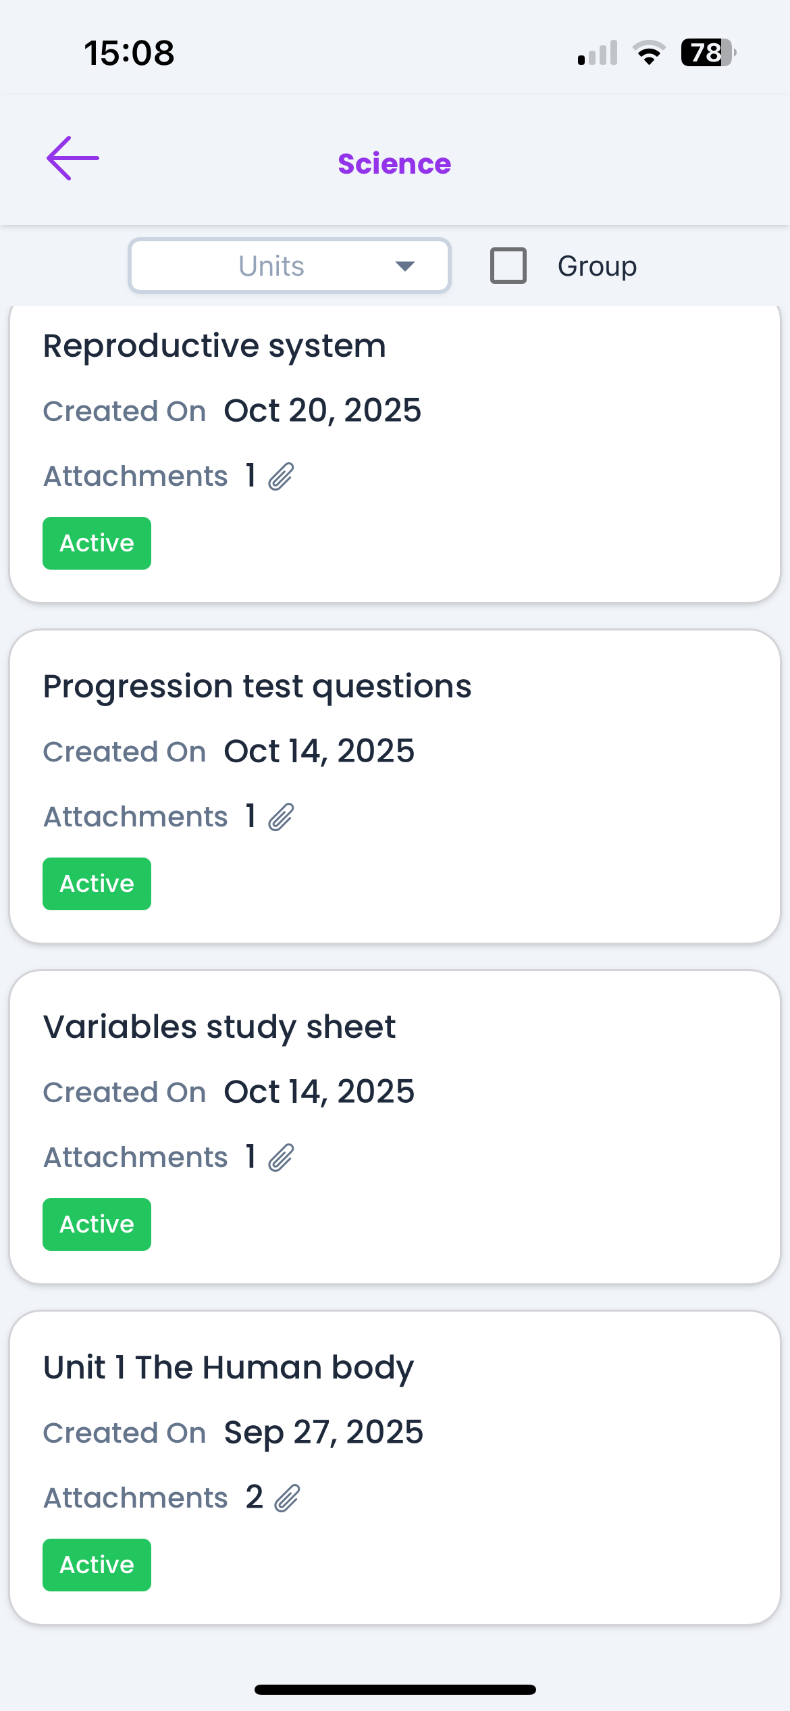Open Unit 1 The Human body
This screenshot has width=790, height=1711.
228,1368
